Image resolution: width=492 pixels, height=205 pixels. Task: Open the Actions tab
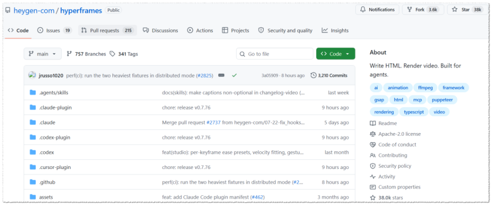[200, 30]
